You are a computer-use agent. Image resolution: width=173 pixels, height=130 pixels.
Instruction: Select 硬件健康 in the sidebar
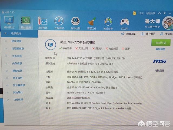coord(16,41)
